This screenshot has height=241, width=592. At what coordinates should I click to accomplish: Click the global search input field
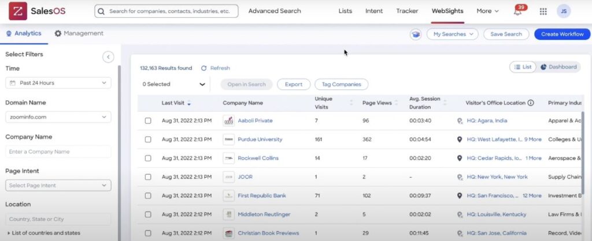(166, 12)
